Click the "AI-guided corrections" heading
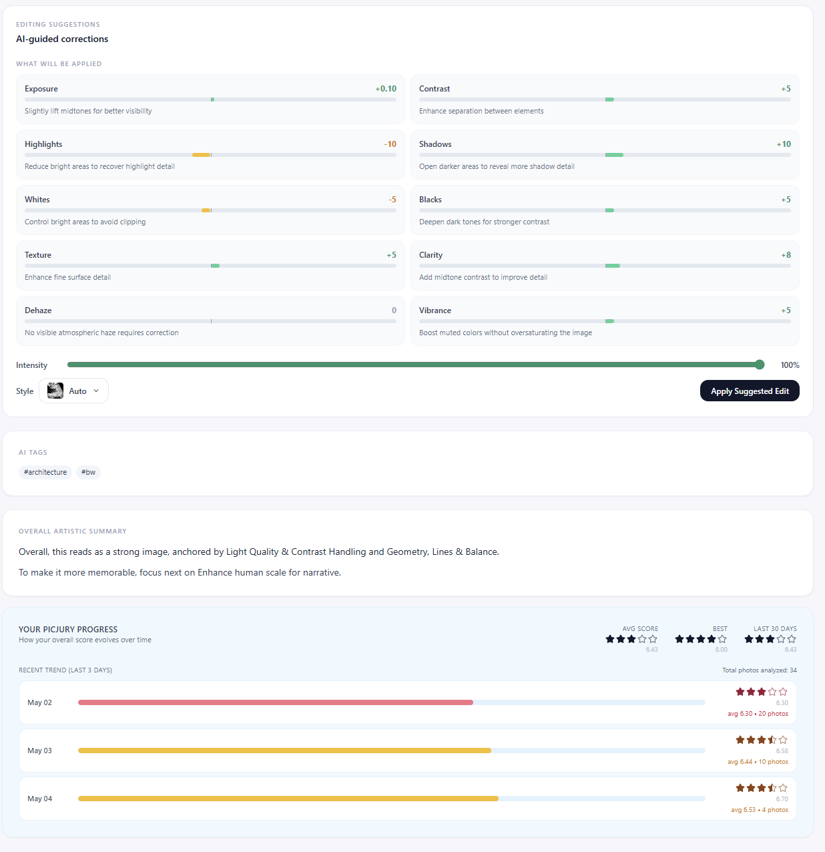 click(62, 39)
